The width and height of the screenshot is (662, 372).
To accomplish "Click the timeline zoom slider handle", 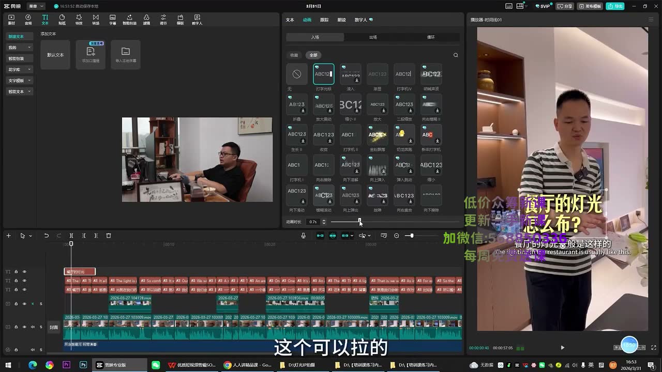I will (x=412, y=236).
